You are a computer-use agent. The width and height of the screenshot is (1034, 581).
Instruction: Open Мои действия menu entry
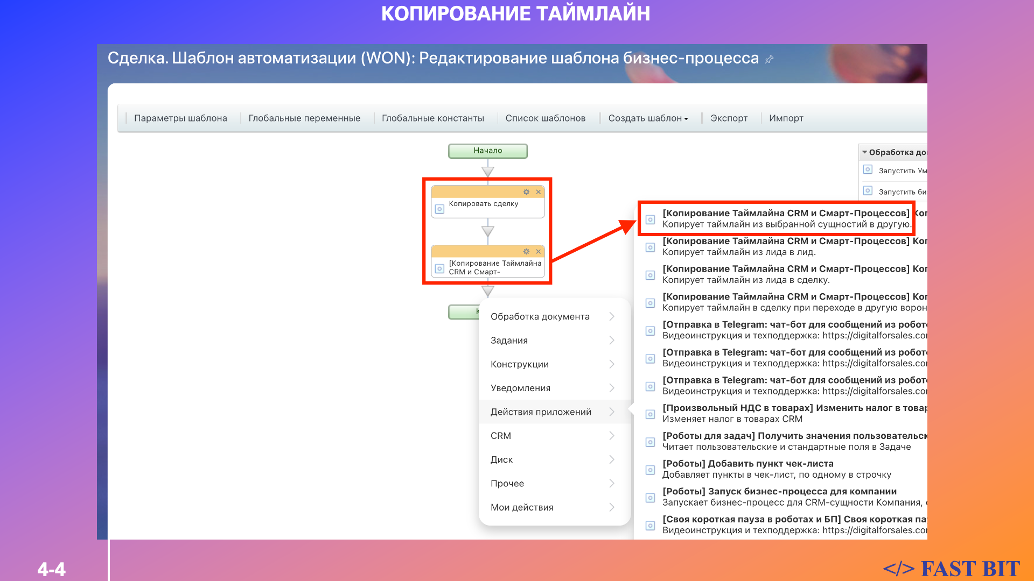pos(522,507)
